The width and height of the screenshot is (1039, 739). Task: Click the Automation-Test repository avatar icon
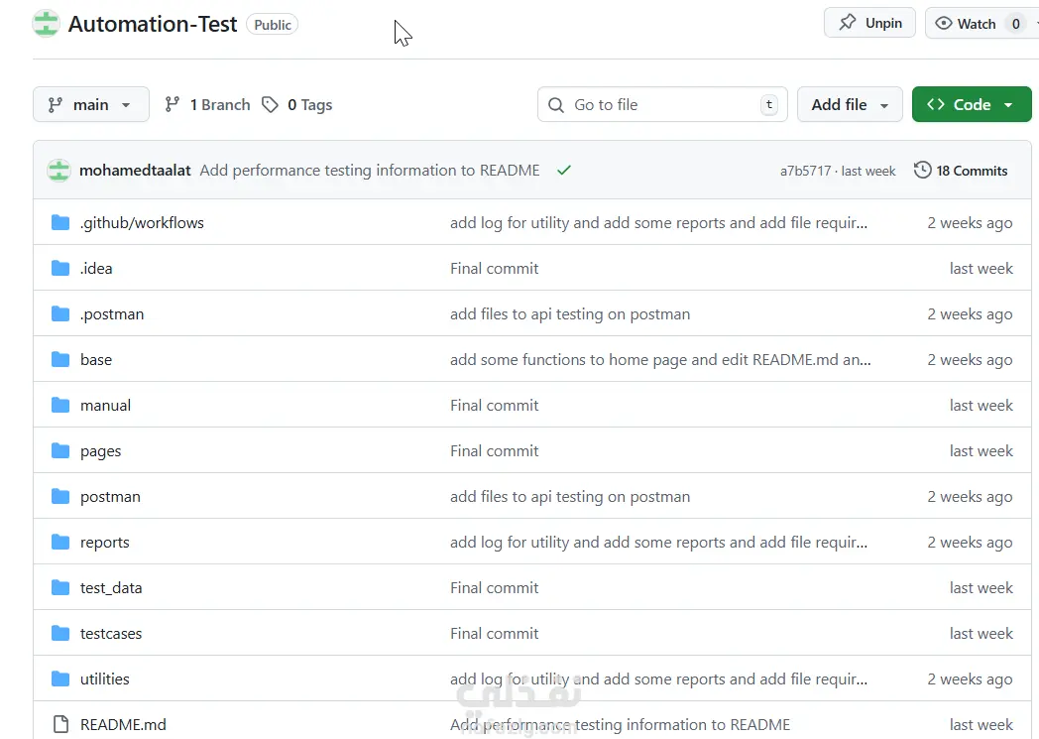tap(46, 24)
